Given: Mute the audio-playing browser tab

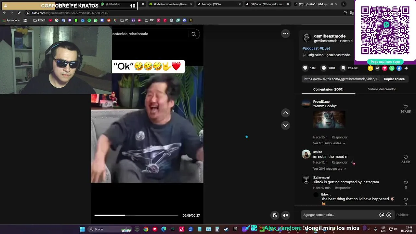Looking at the screenshot, I should tap(331, 4).
